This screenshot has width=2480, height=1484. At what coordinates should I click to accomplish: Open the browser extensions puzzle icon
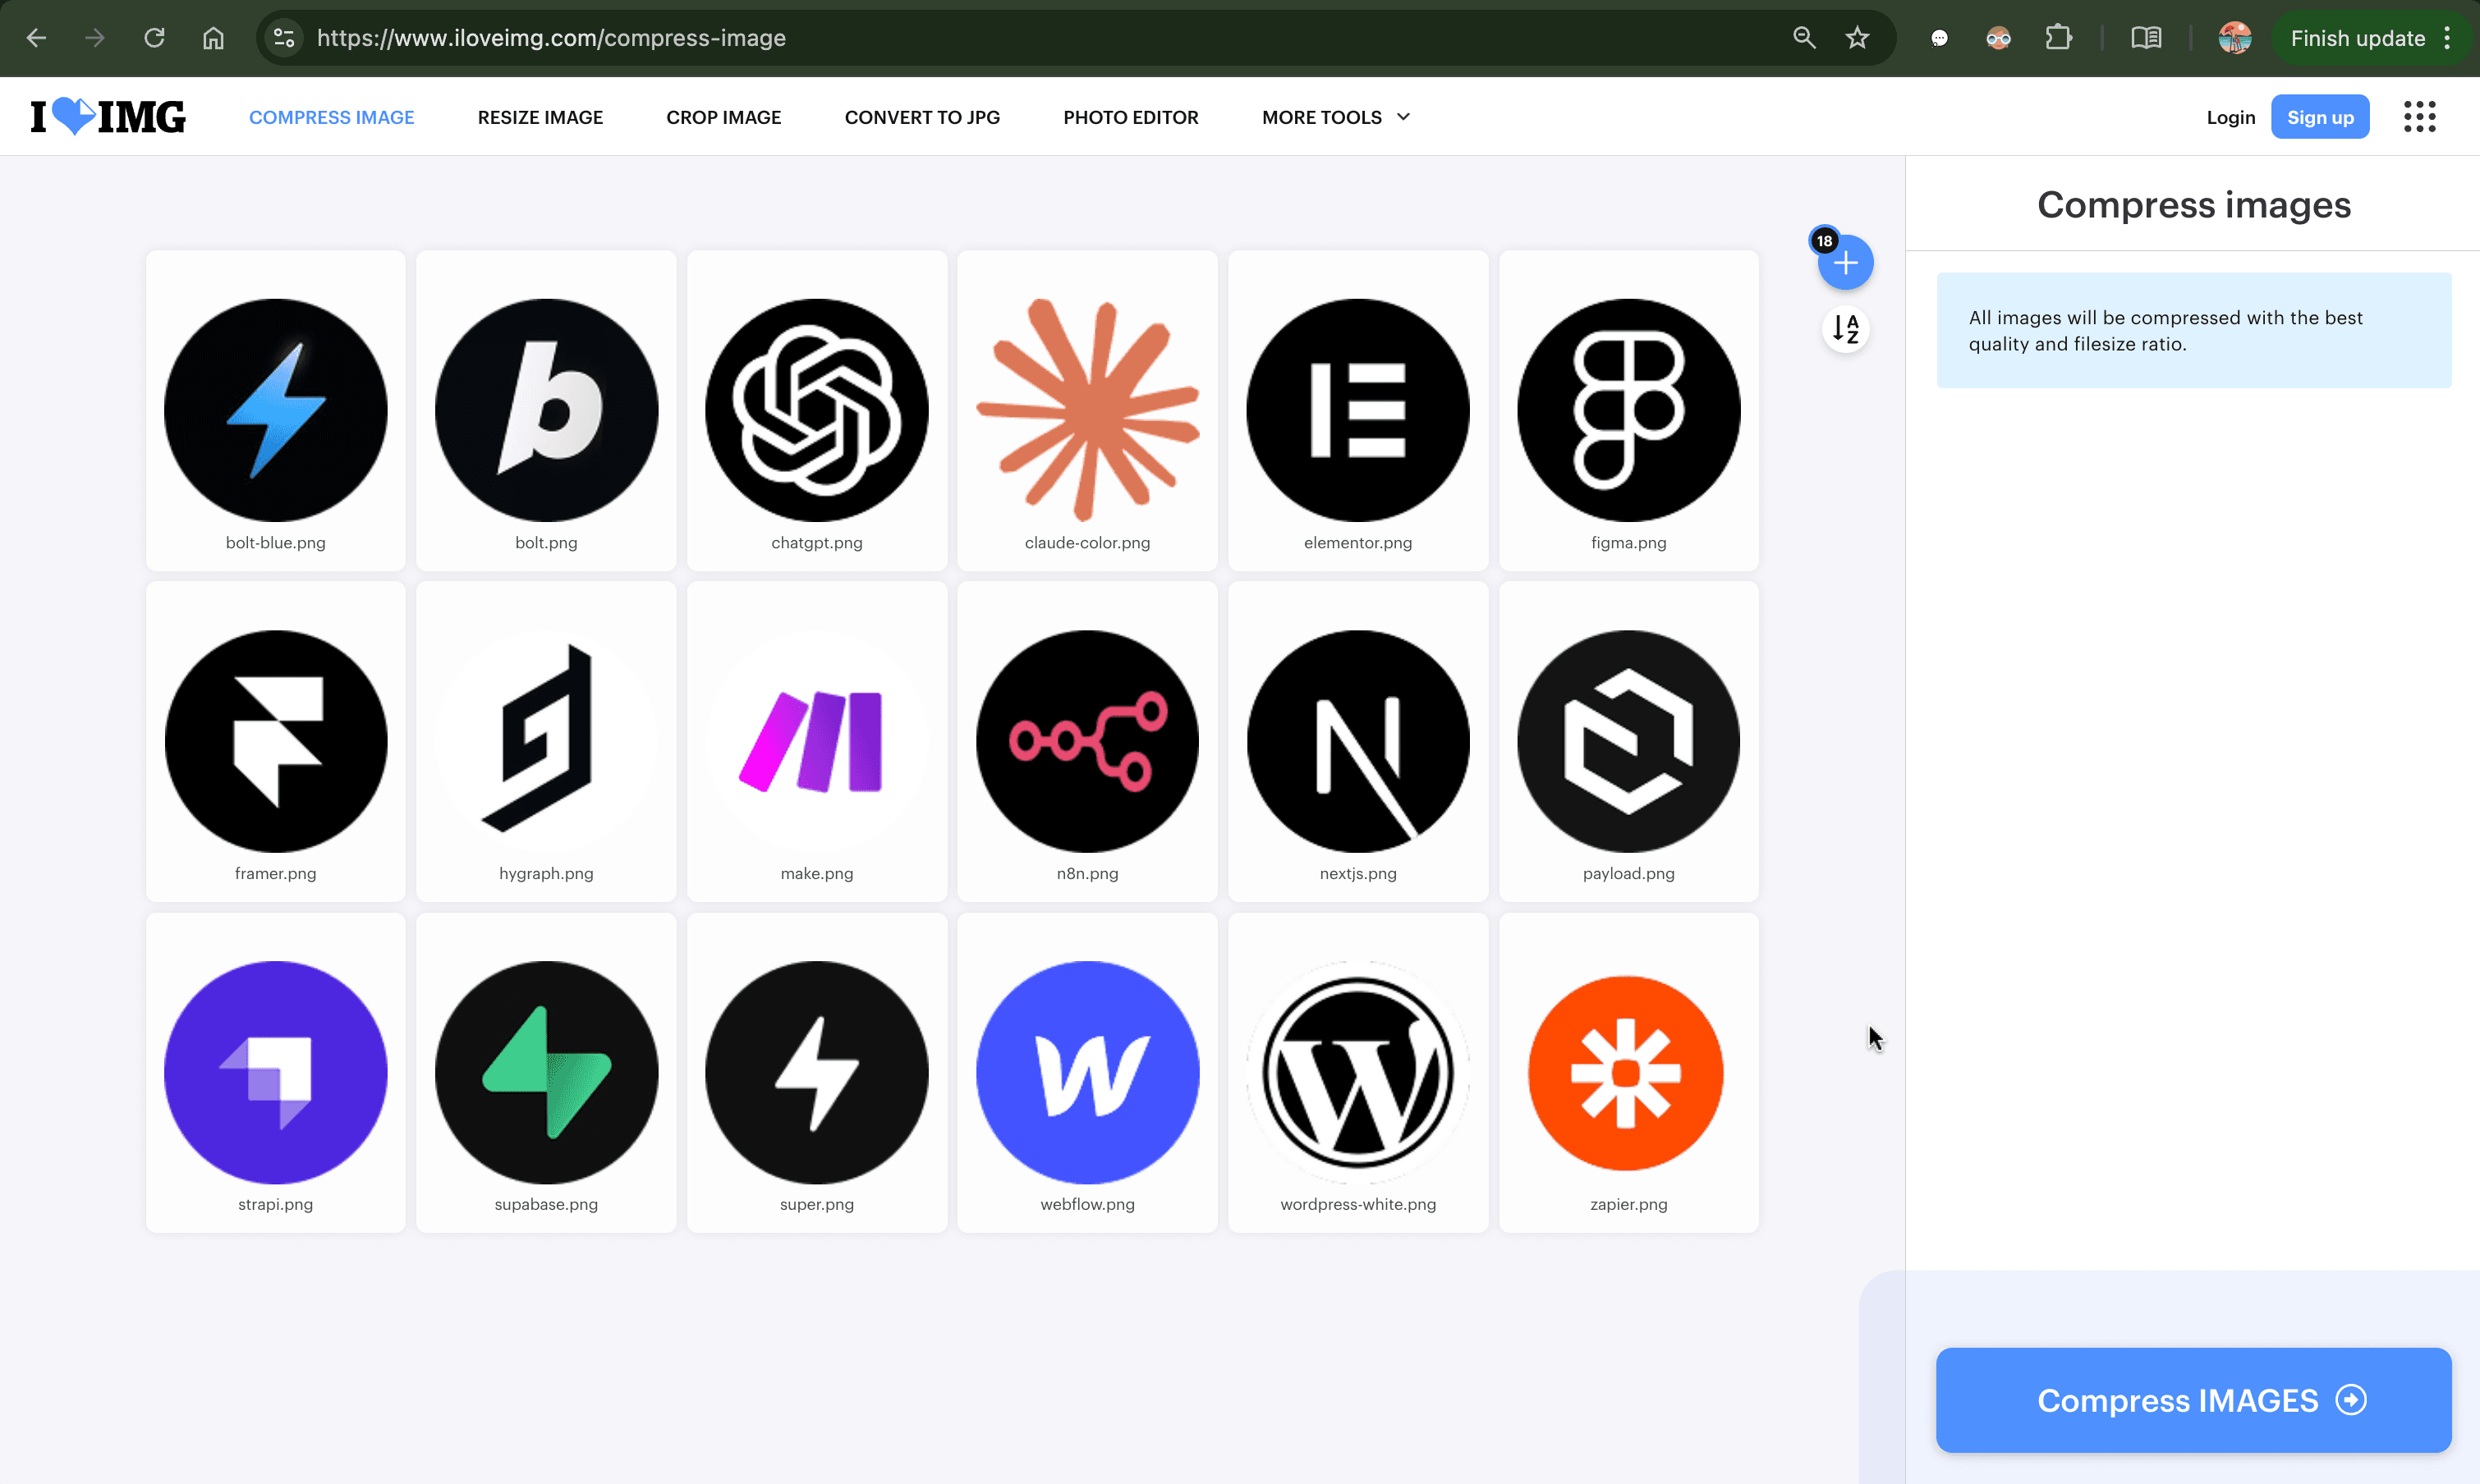(2058, 38)
